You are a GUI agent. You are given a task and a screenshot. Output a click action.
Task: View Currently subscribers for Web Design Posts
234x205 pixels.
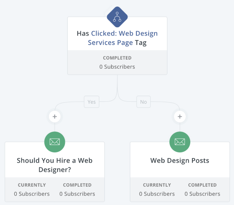coord(157,189)
